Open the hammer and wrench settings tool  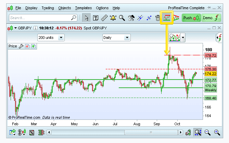coord(131,18)
